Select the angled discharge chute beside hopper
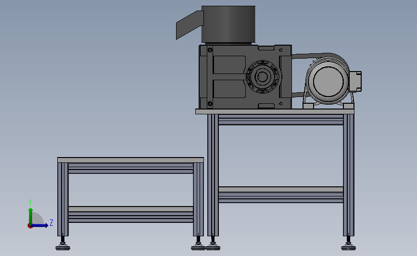 pyautogui.click(x=190, y=24)
